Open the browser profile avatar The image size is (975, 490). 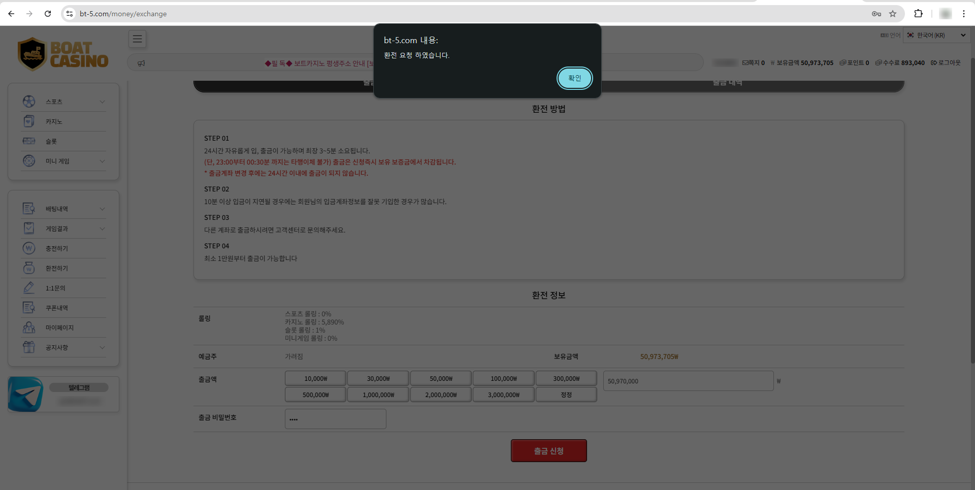pos(945,14)
